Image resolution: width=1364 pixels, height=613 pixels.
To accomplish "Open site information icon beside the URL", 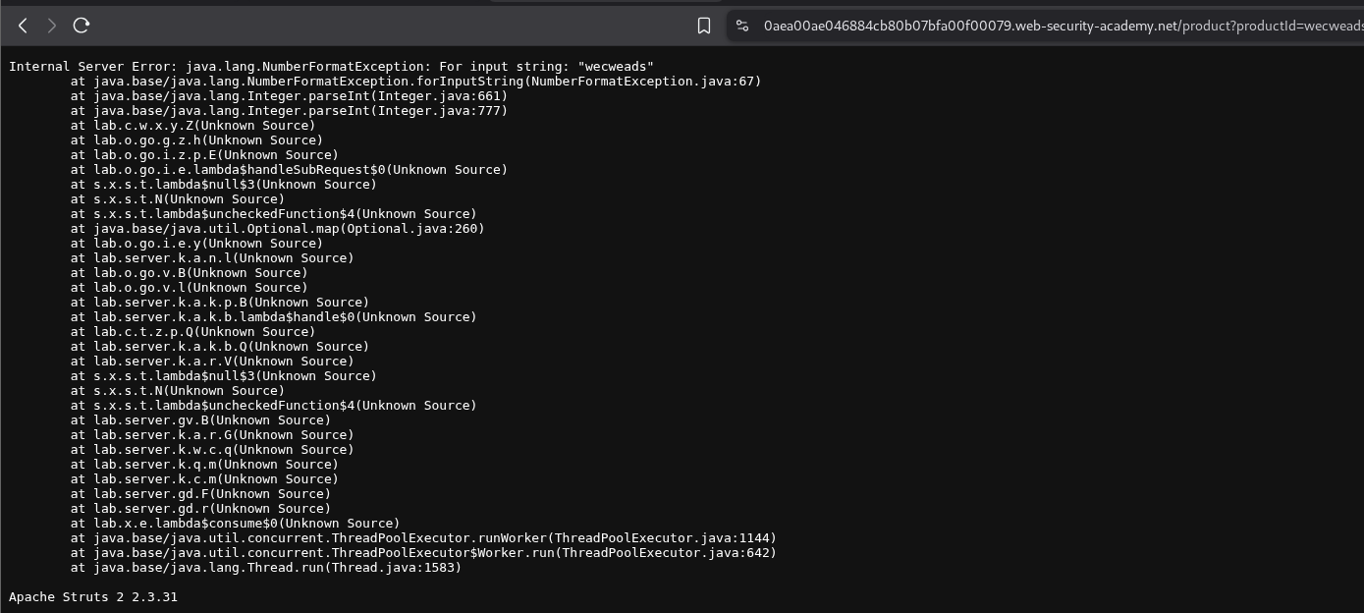I will [742, 26].
